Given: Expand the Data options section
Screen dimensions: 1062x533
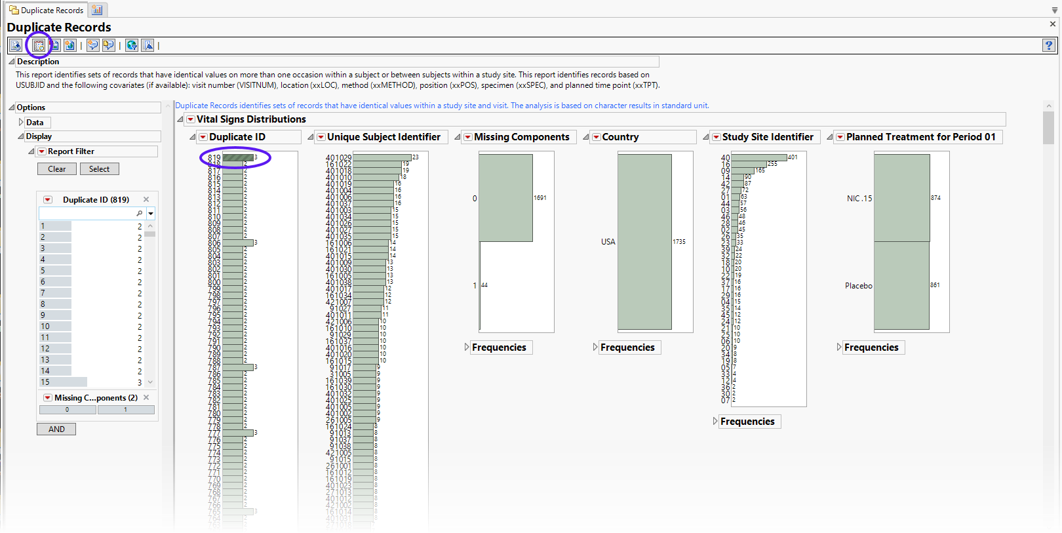Looking at the screenshot, I should click(21, 123).
